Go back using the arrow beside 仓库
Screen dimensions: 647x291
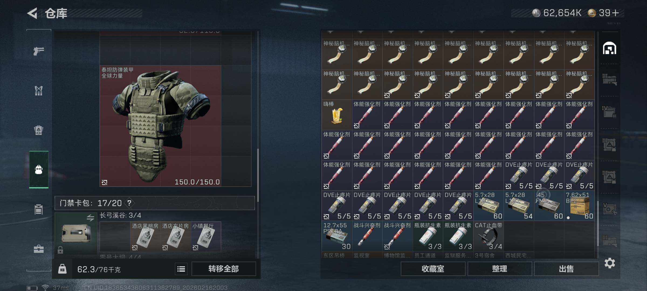click(x=32, y=13)
